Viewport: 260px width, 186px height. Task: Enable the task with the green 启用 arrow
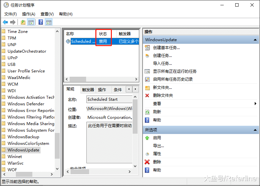pyautogui.click(x=147, y=138)
